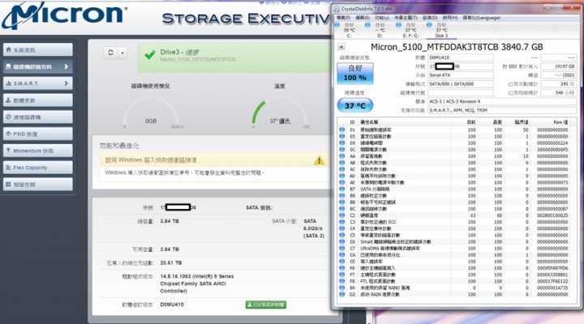Click the status circle of attribute ID CA
This screenshot has height=324, width=584.
click(342, 255)
